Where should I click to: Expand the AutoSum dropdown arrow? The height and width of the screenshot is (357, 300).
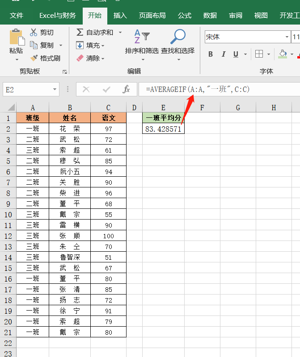(x=120, y=32)
